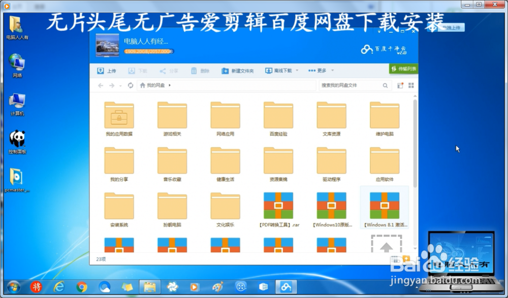This screenshot has width=508, height=298.
Task: Open the 我的分享 folder
Action: pos(119,164)
